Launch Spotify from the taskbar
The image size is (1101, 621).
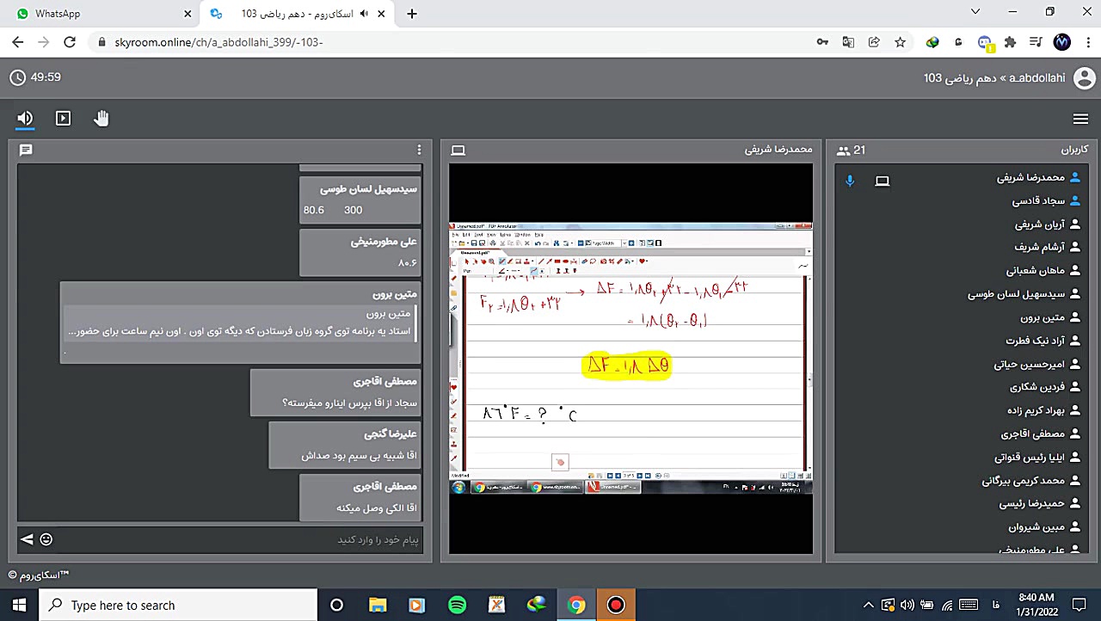click(x=457, y=606)
